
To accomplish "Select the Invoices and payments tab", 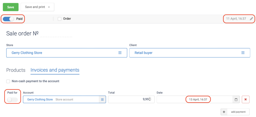I will click(55, 70).
